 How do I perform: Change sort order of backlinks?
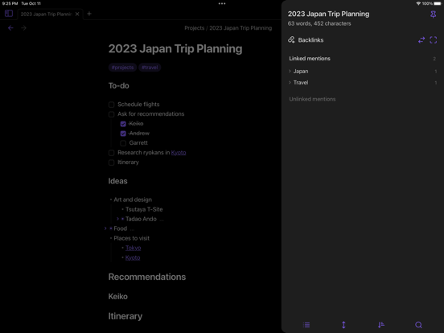pyautogui.click(x=381, y=325)
